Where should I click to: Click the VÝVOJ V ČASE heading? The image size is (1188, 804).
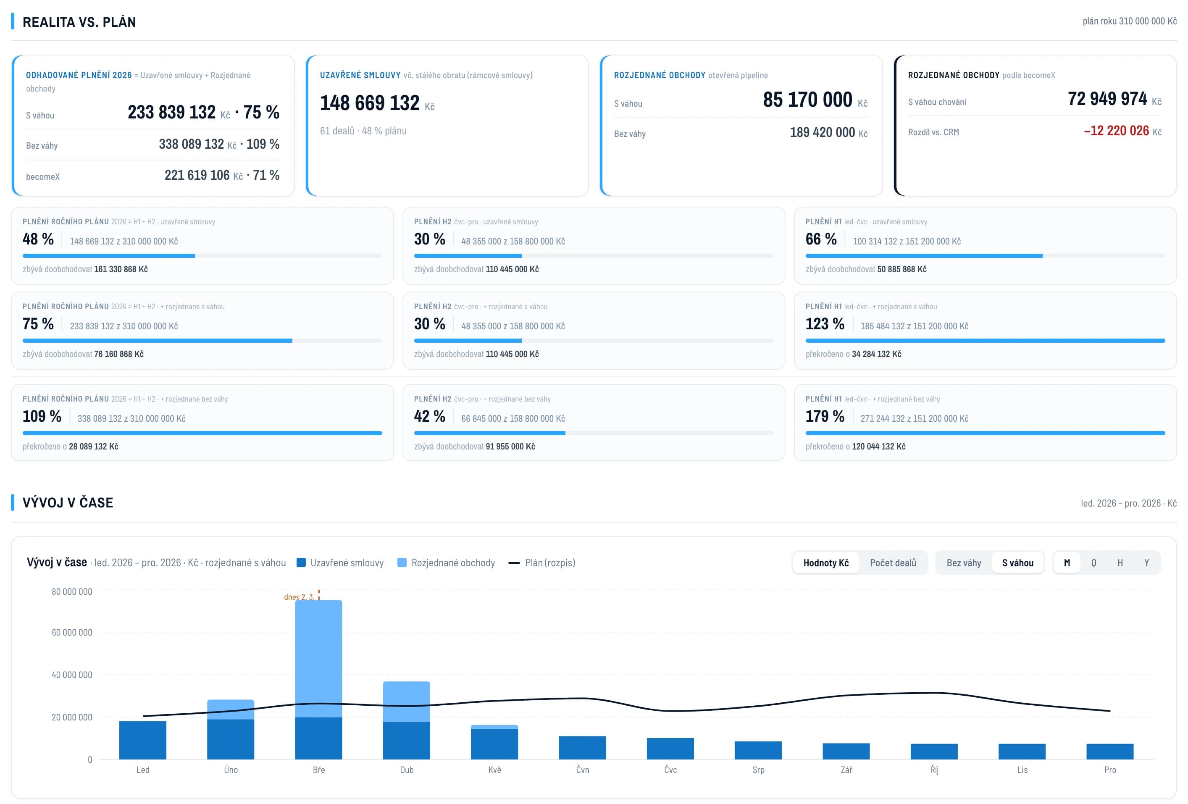(68, 502)
